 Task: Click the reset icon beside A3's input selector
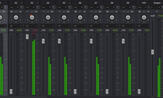[38, 7]
